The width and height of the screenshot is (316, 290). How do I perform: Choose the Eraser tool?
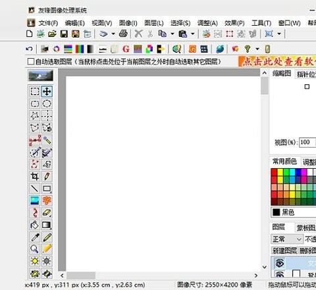tap(47, 213)
